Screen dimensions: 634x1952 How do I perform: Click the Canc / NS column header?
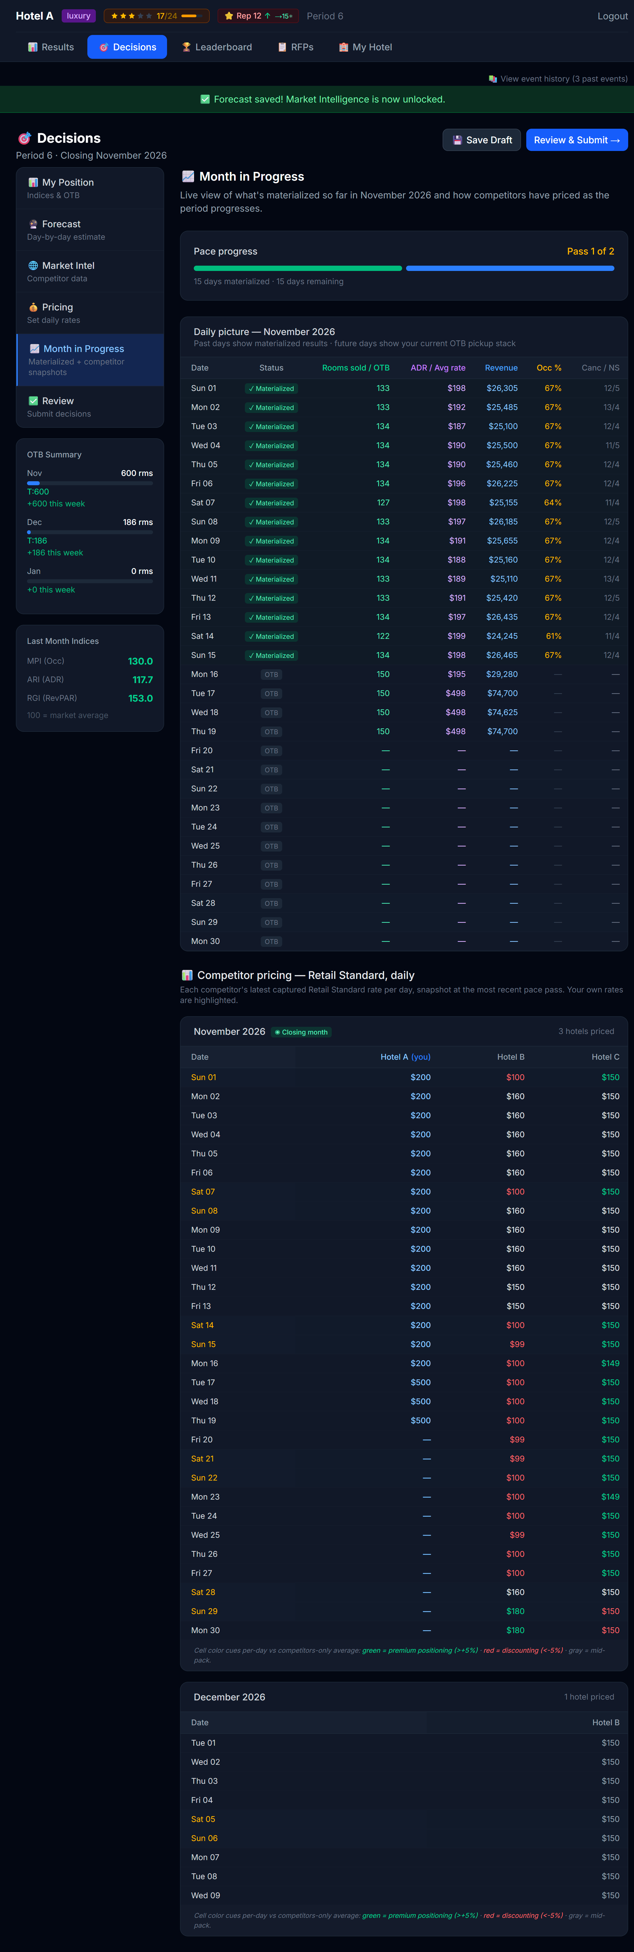click(x=601, y=368)
